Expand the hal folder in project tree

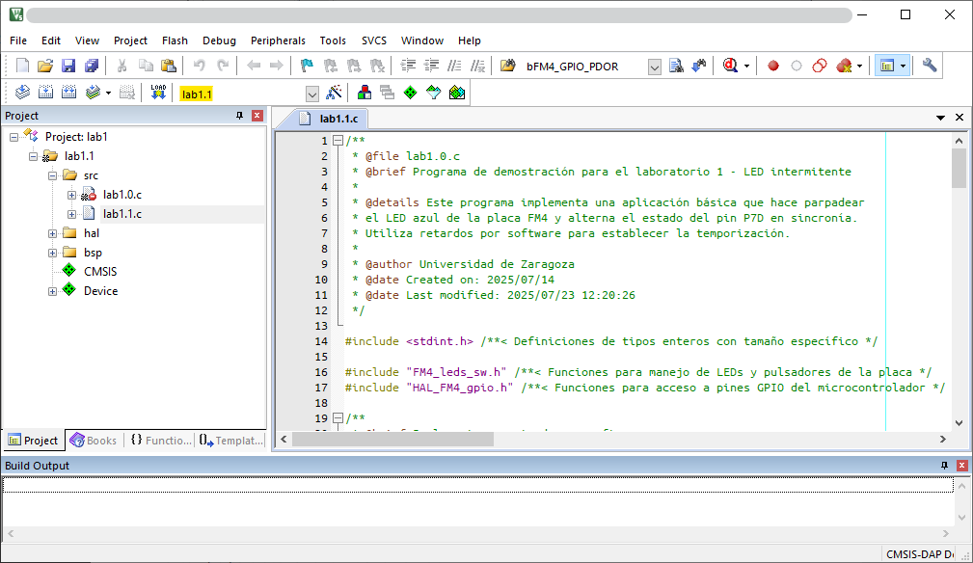pos(53,233)
